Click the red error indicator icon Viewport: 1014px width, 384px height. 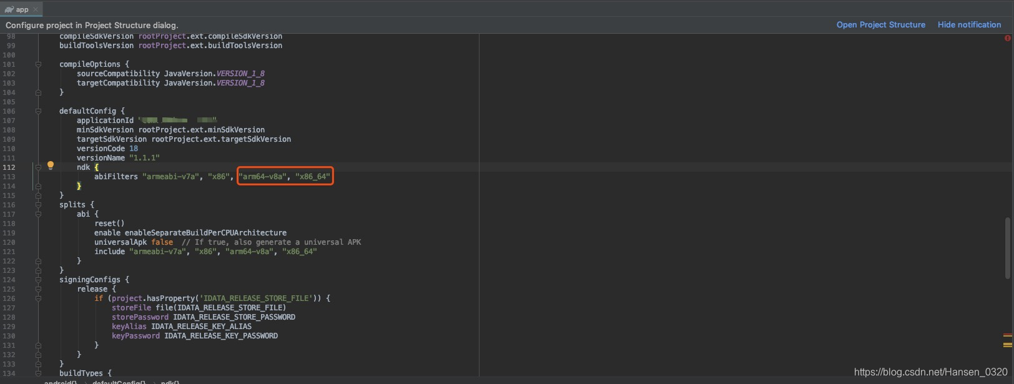[x=1007, y=38]
